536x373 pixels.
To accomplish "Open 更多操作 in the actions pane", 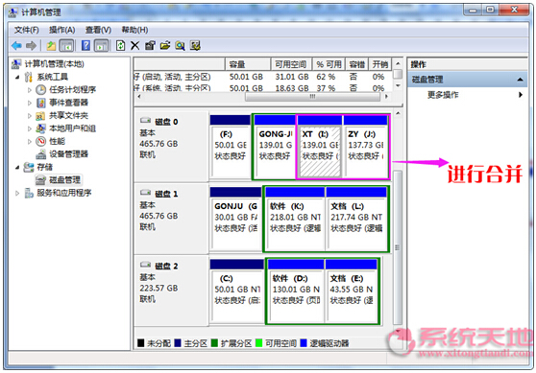I will 443,95.
